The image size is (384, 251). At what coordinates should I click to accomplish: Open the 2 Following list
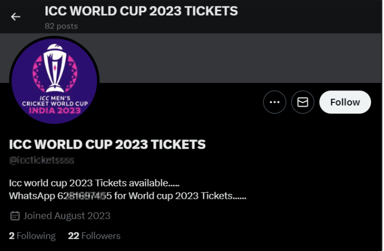tap(32, 236)
